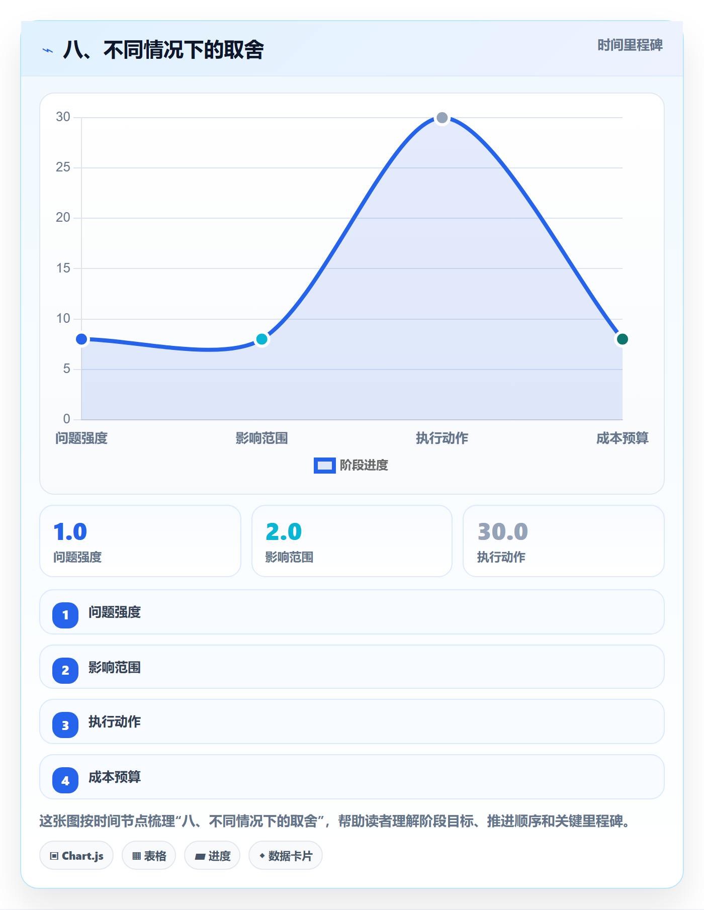This screenshot has width=704, height=910.
Task: Open the 问题强度 milestone row text
Action: click(x=115, y=612)
